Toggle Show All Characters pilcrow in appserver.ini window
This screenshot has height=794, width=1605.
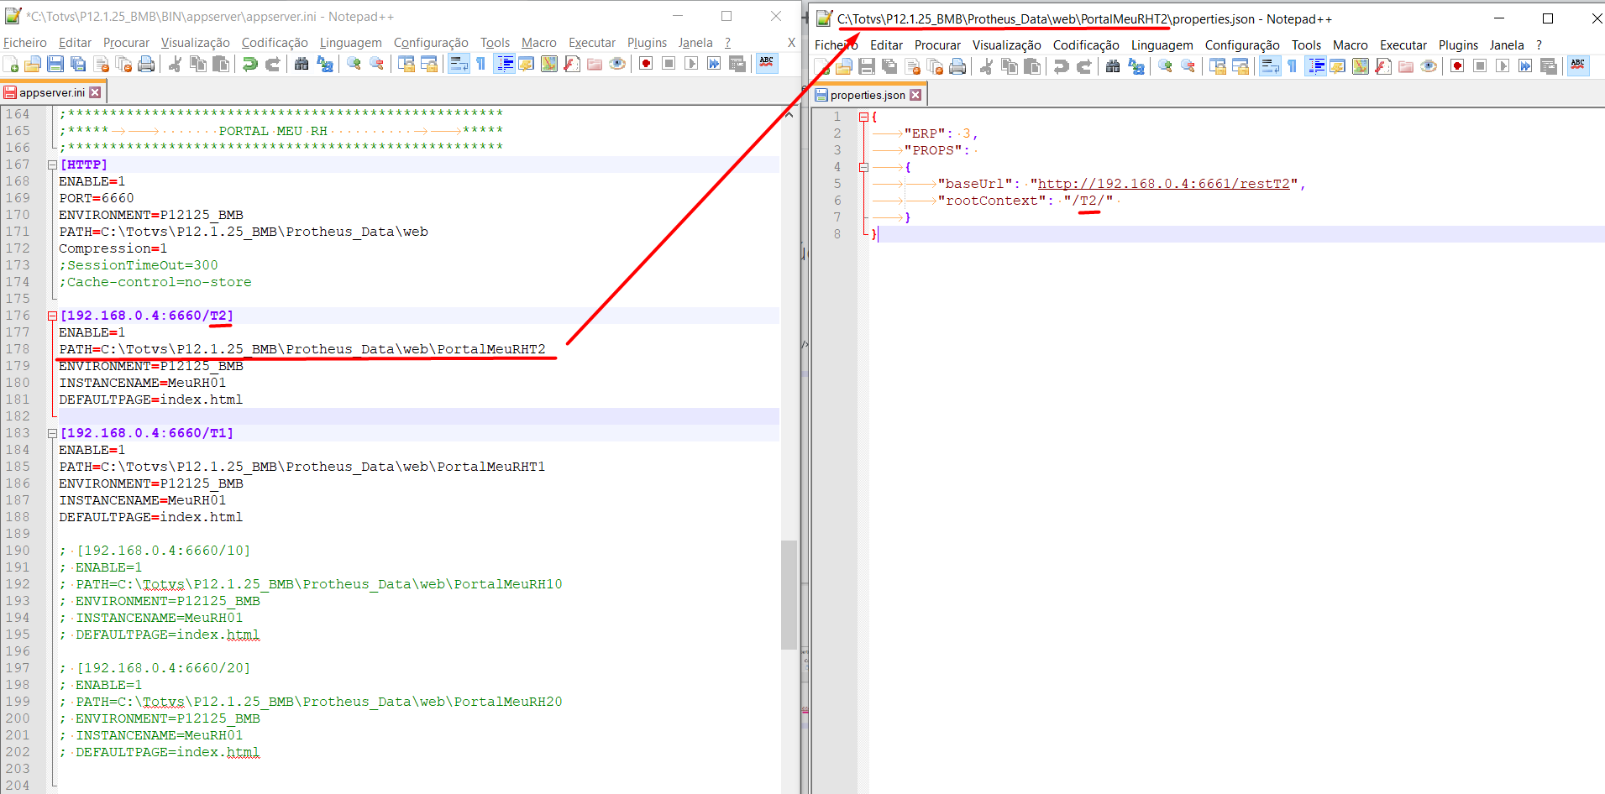coord(480,65)
